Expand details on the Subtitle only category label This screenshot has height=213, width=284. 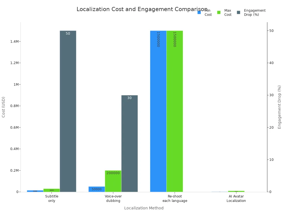coord(52,198)
